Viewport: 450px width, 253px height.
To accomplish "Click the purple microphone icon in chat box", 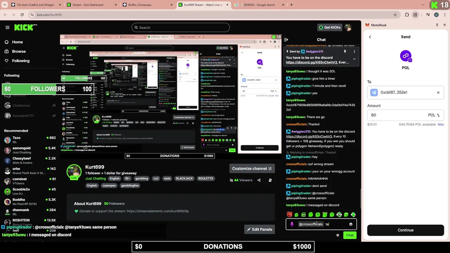I will coord(292,224).
